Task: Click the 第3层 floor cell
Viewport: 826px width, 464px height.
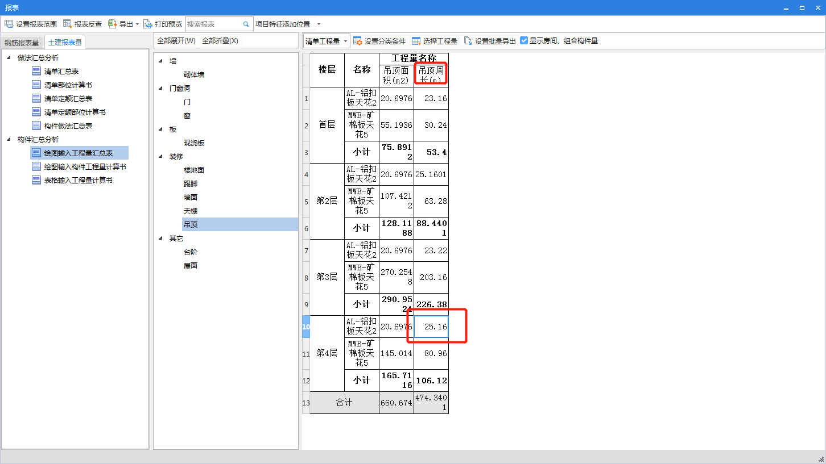Action: point(327,277)
